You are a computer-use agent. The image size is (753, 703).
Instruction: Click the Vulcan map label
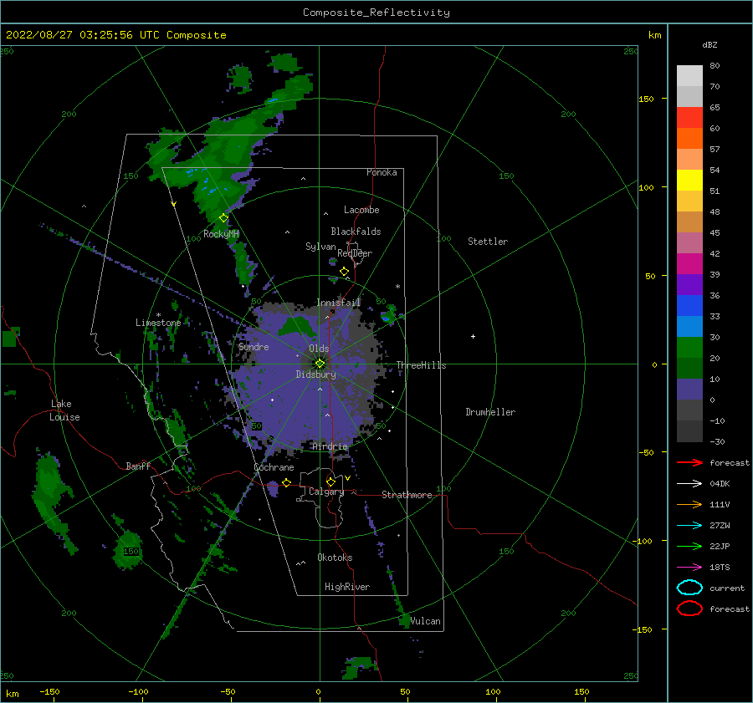coord(425,621)
